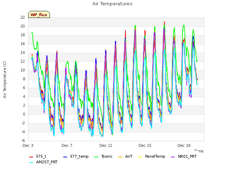Click the li77_temp blue legend swatch
The height and width of the screenshot is (169, 225).
coord(65,157)
